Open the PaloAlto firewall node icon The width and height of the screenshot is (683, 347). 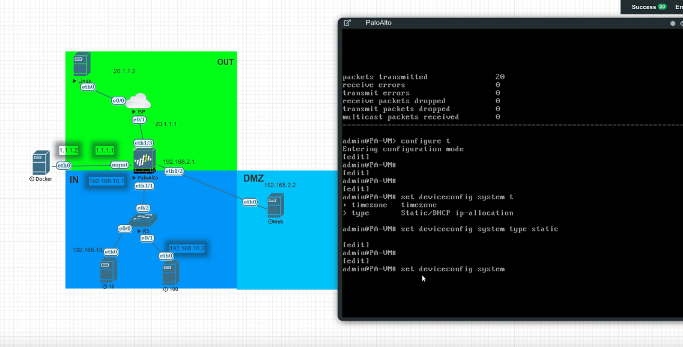coord(145,161)
